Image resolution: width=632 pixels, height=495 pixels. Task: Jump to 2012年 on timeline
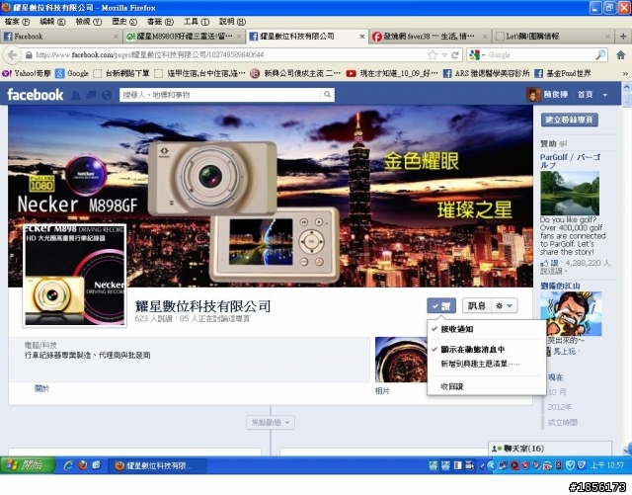560,407
